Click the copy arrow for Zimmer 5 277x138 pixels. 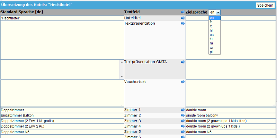point(183,132)
